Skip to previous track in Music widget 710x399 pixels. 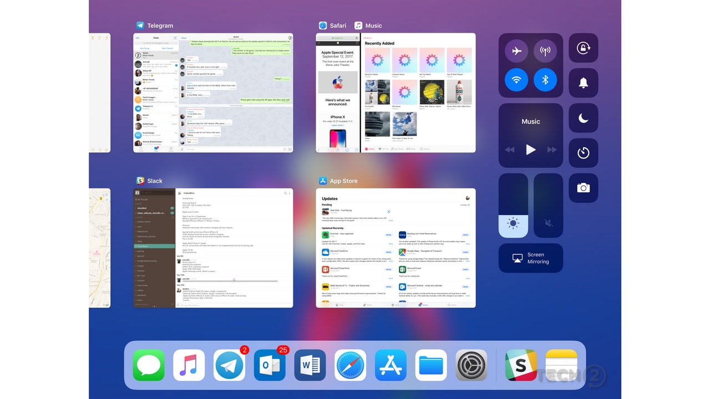[509, 150]
